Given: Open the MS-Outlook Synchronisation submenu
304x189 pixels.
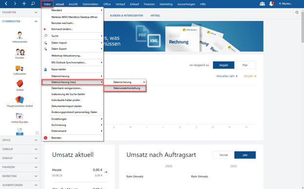Looking at the screenshot, I should click(x=73, y=63).
